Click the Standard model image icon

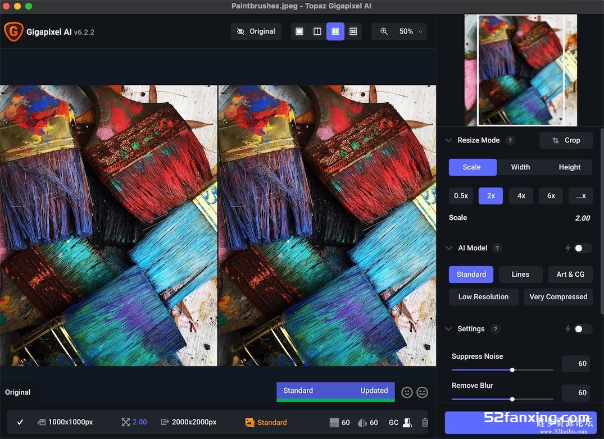coord(249,423)
